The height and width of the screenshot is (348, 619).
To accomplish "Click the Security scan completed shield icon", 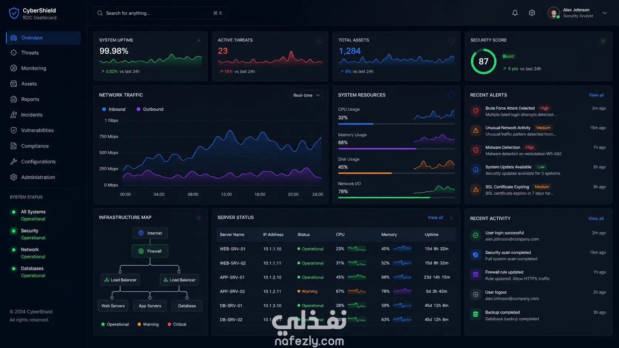I will click(x=476, y=255).
